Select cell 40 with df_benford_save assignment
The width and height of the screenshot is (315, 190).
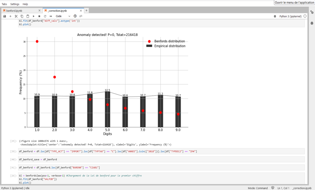pos(161,159)
